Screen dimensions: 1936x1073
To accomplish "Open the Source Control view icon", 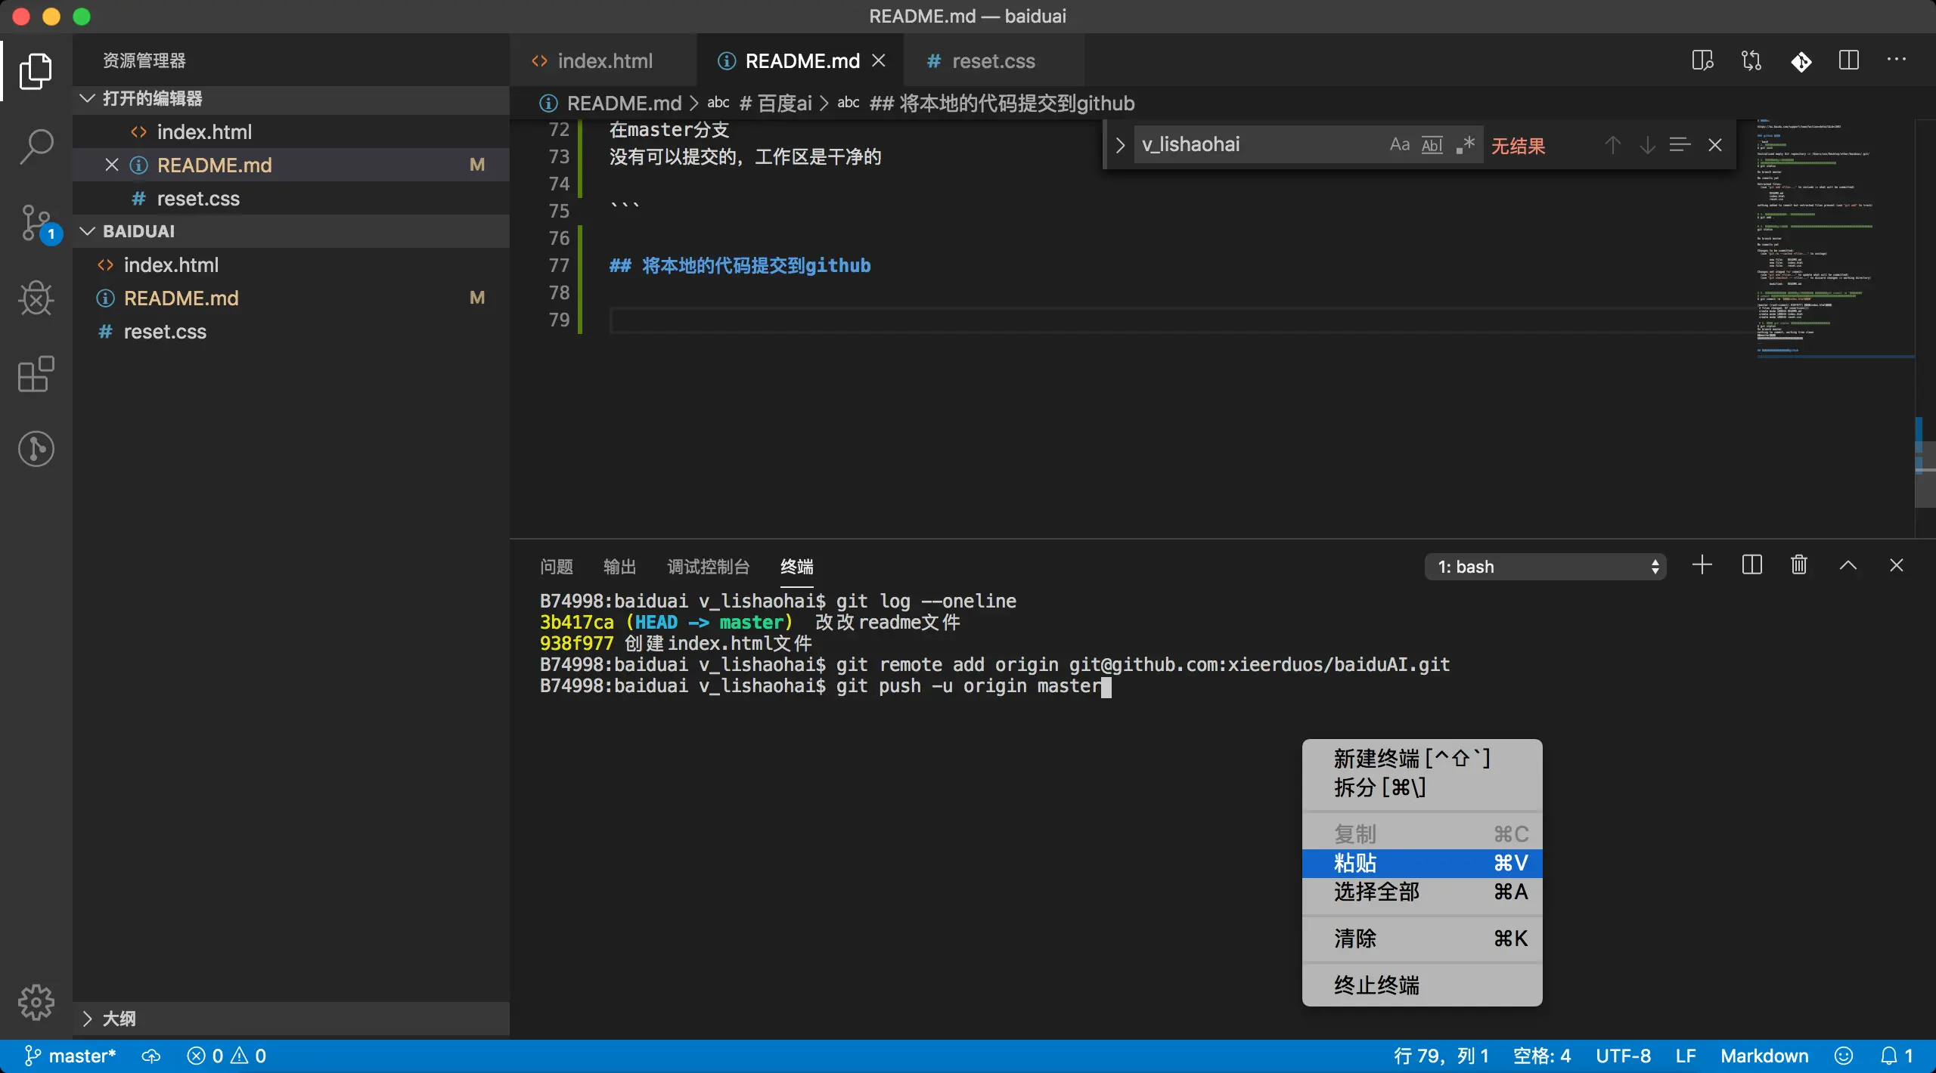I will pyautogui.click(x=36, y=223).
